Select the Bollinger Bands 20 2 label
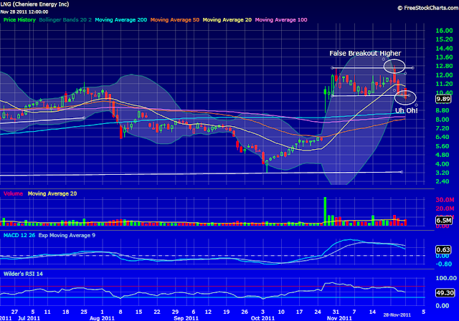The height and width of the screenshot is (321, 459). 65,20
